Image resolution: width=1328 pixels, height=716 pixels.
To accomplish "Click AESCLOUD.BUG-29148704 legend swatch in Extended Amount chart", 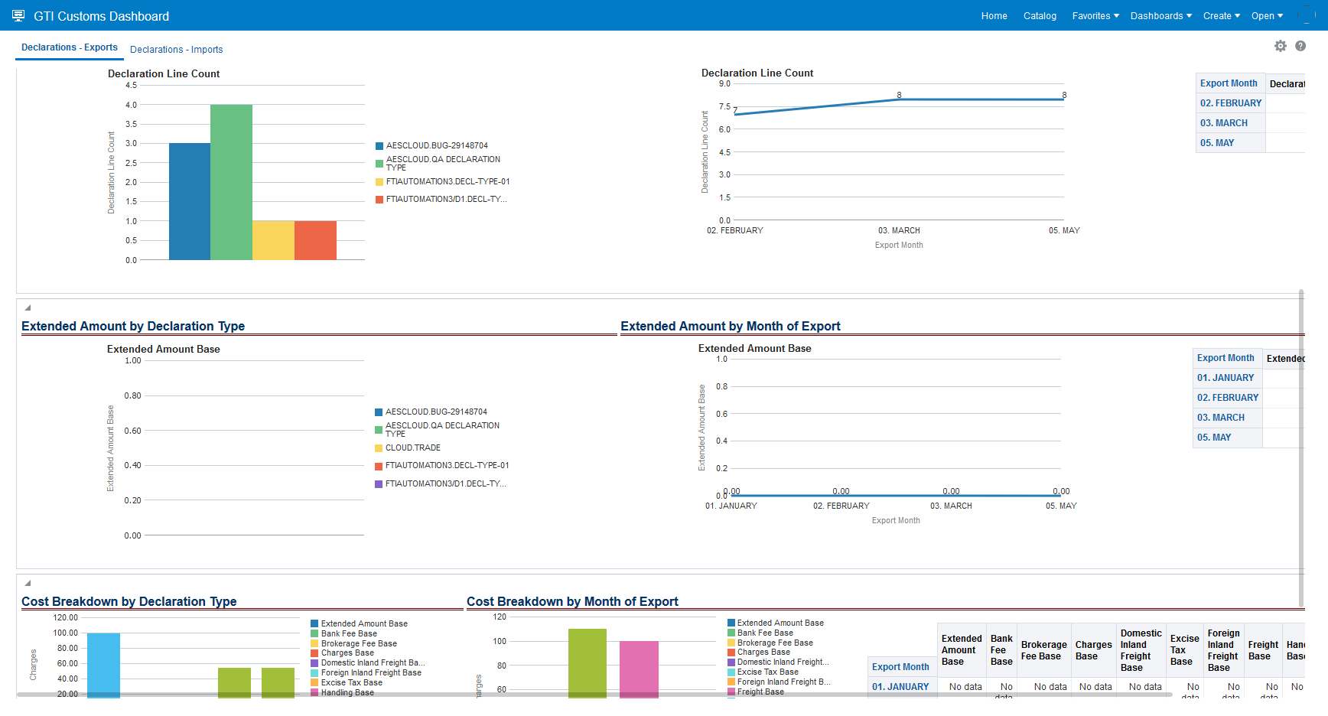I will tap(379, 412).
